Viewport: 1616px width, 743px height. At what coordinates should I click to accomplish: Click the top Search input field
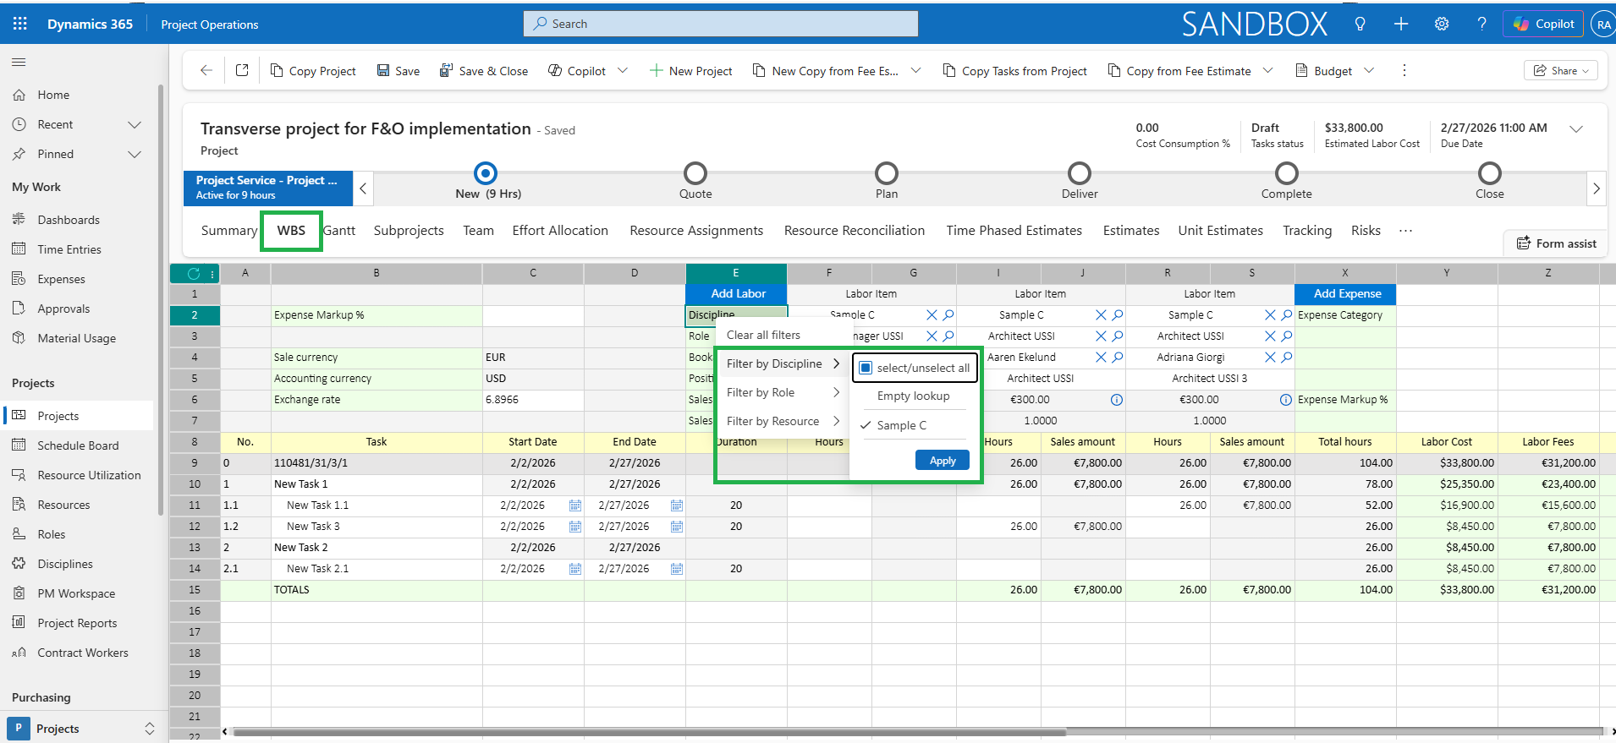click(x=721, y=24)
